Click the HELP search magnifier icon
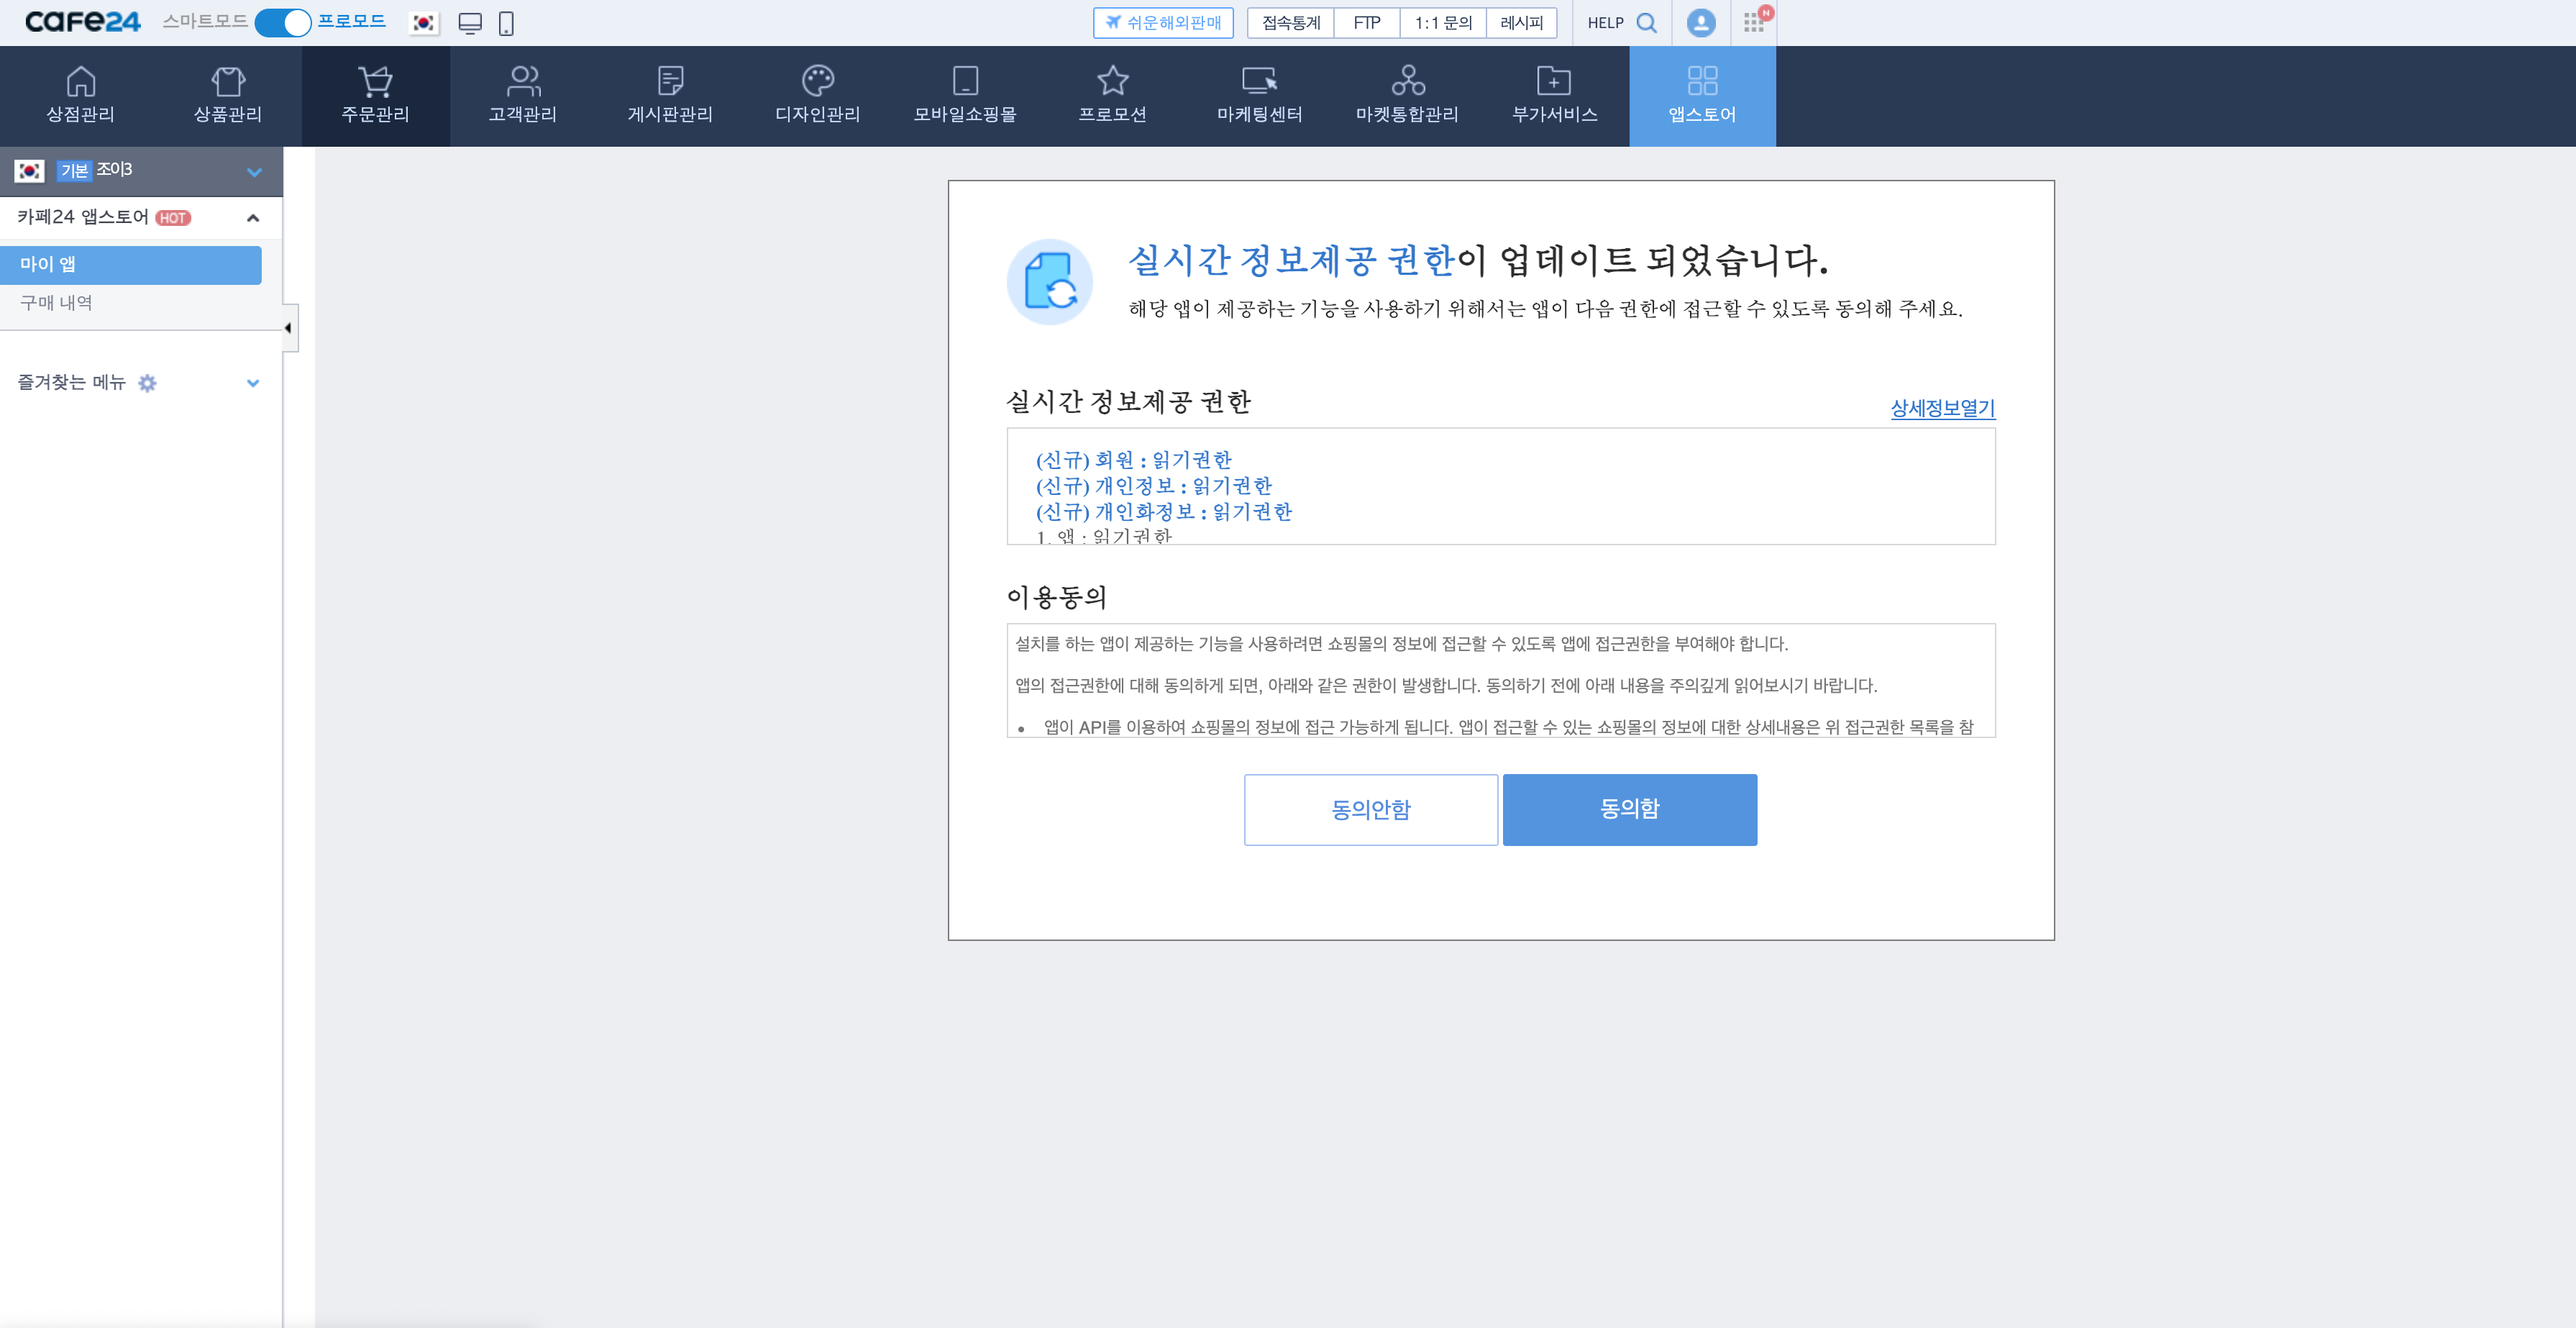This screenshot has width=2576, height=1328. point(1646,23)
